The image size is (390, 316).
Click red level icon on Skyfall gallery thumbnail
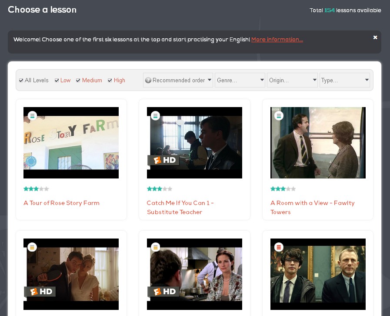click(x=279, y=247)
